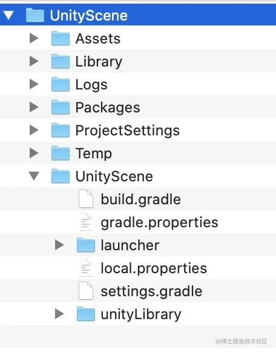276x353 pixels.
Task: Click the gradle.properties document icon
Action: coord(86,222)
